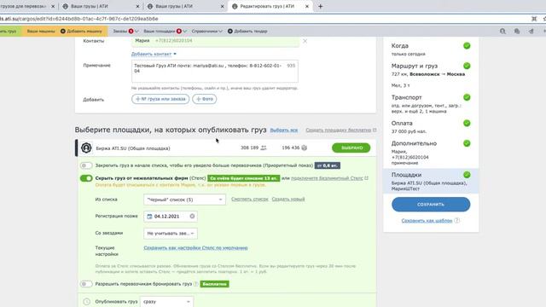Click the Выбрать все link
The image size is (546, 307).
[284, 130]
